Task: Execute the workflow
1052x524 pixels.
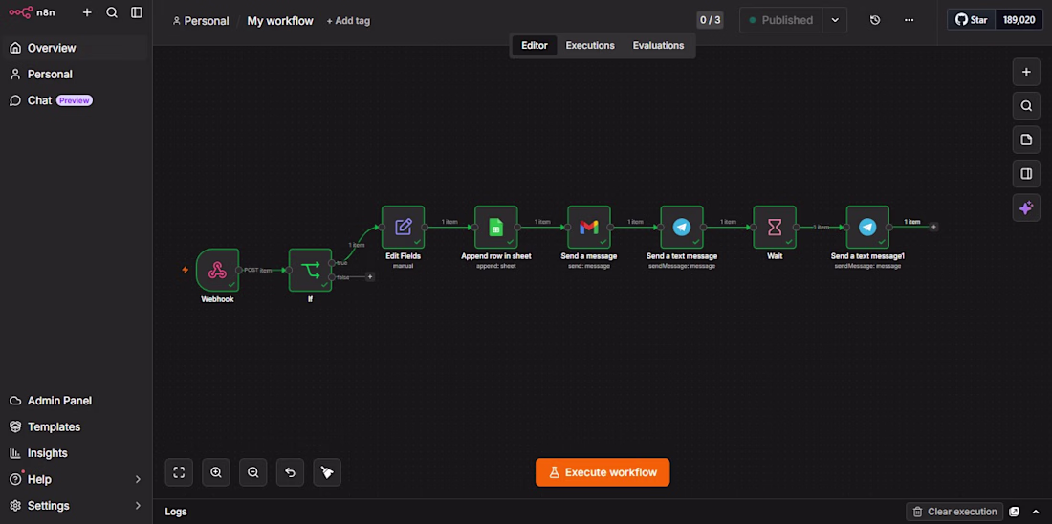Action: [603, 472]
